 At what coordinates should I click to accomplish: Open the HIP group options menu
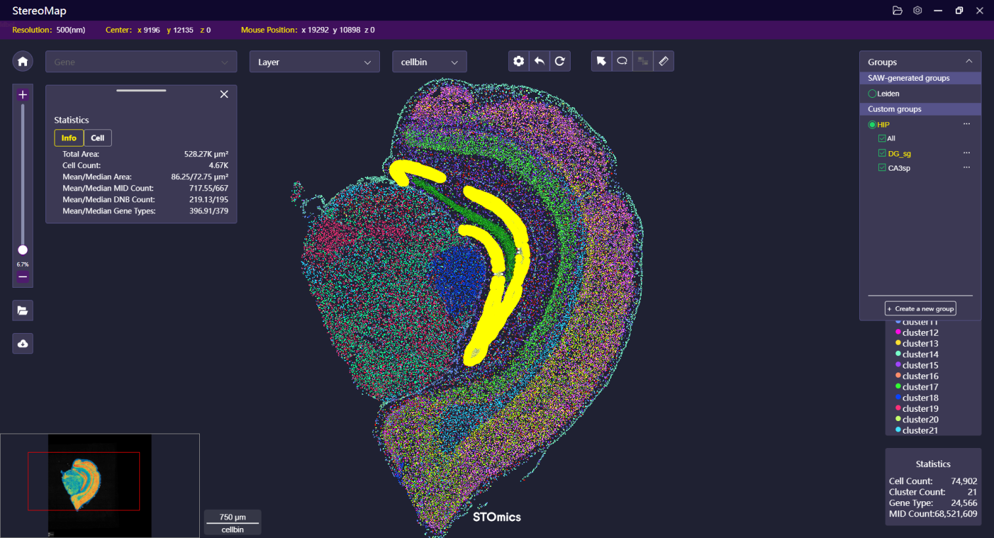click(x=966, y=124)
